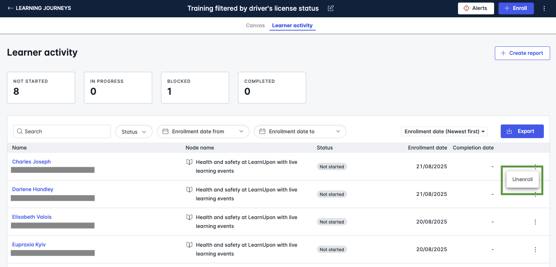The image size is (556, 267).
Task: Click Elisabeth Valois's enrollment date 20/08/2025
Action: click(431, 222)
